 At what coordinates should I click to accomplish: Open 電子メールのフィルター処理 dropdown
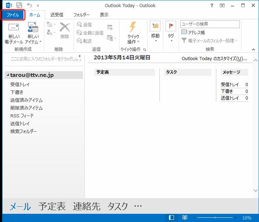click(209, 41)
